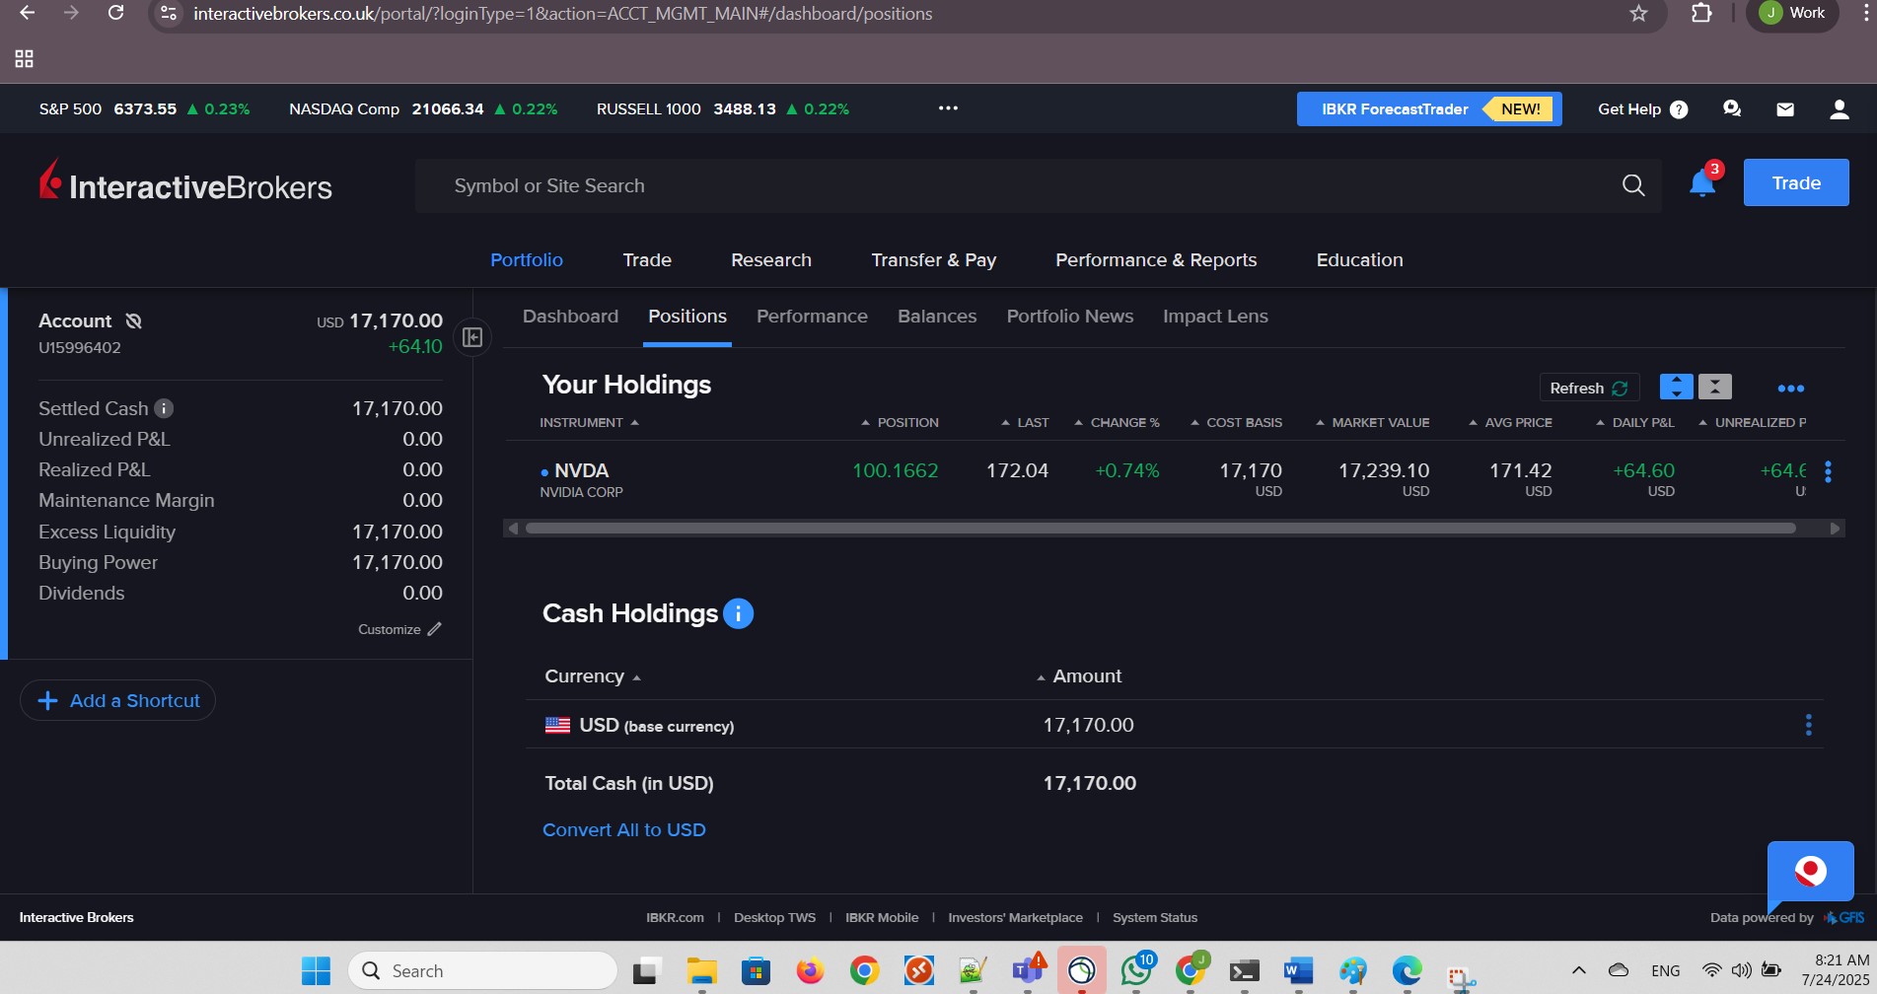The height and width of the screenshot is (994, 1877).
Task: Click the Get Help link
Action: point(1642,109)
